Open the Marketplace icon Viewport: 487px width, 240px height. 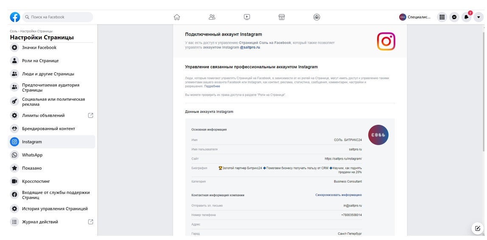[x=282, y=17]
